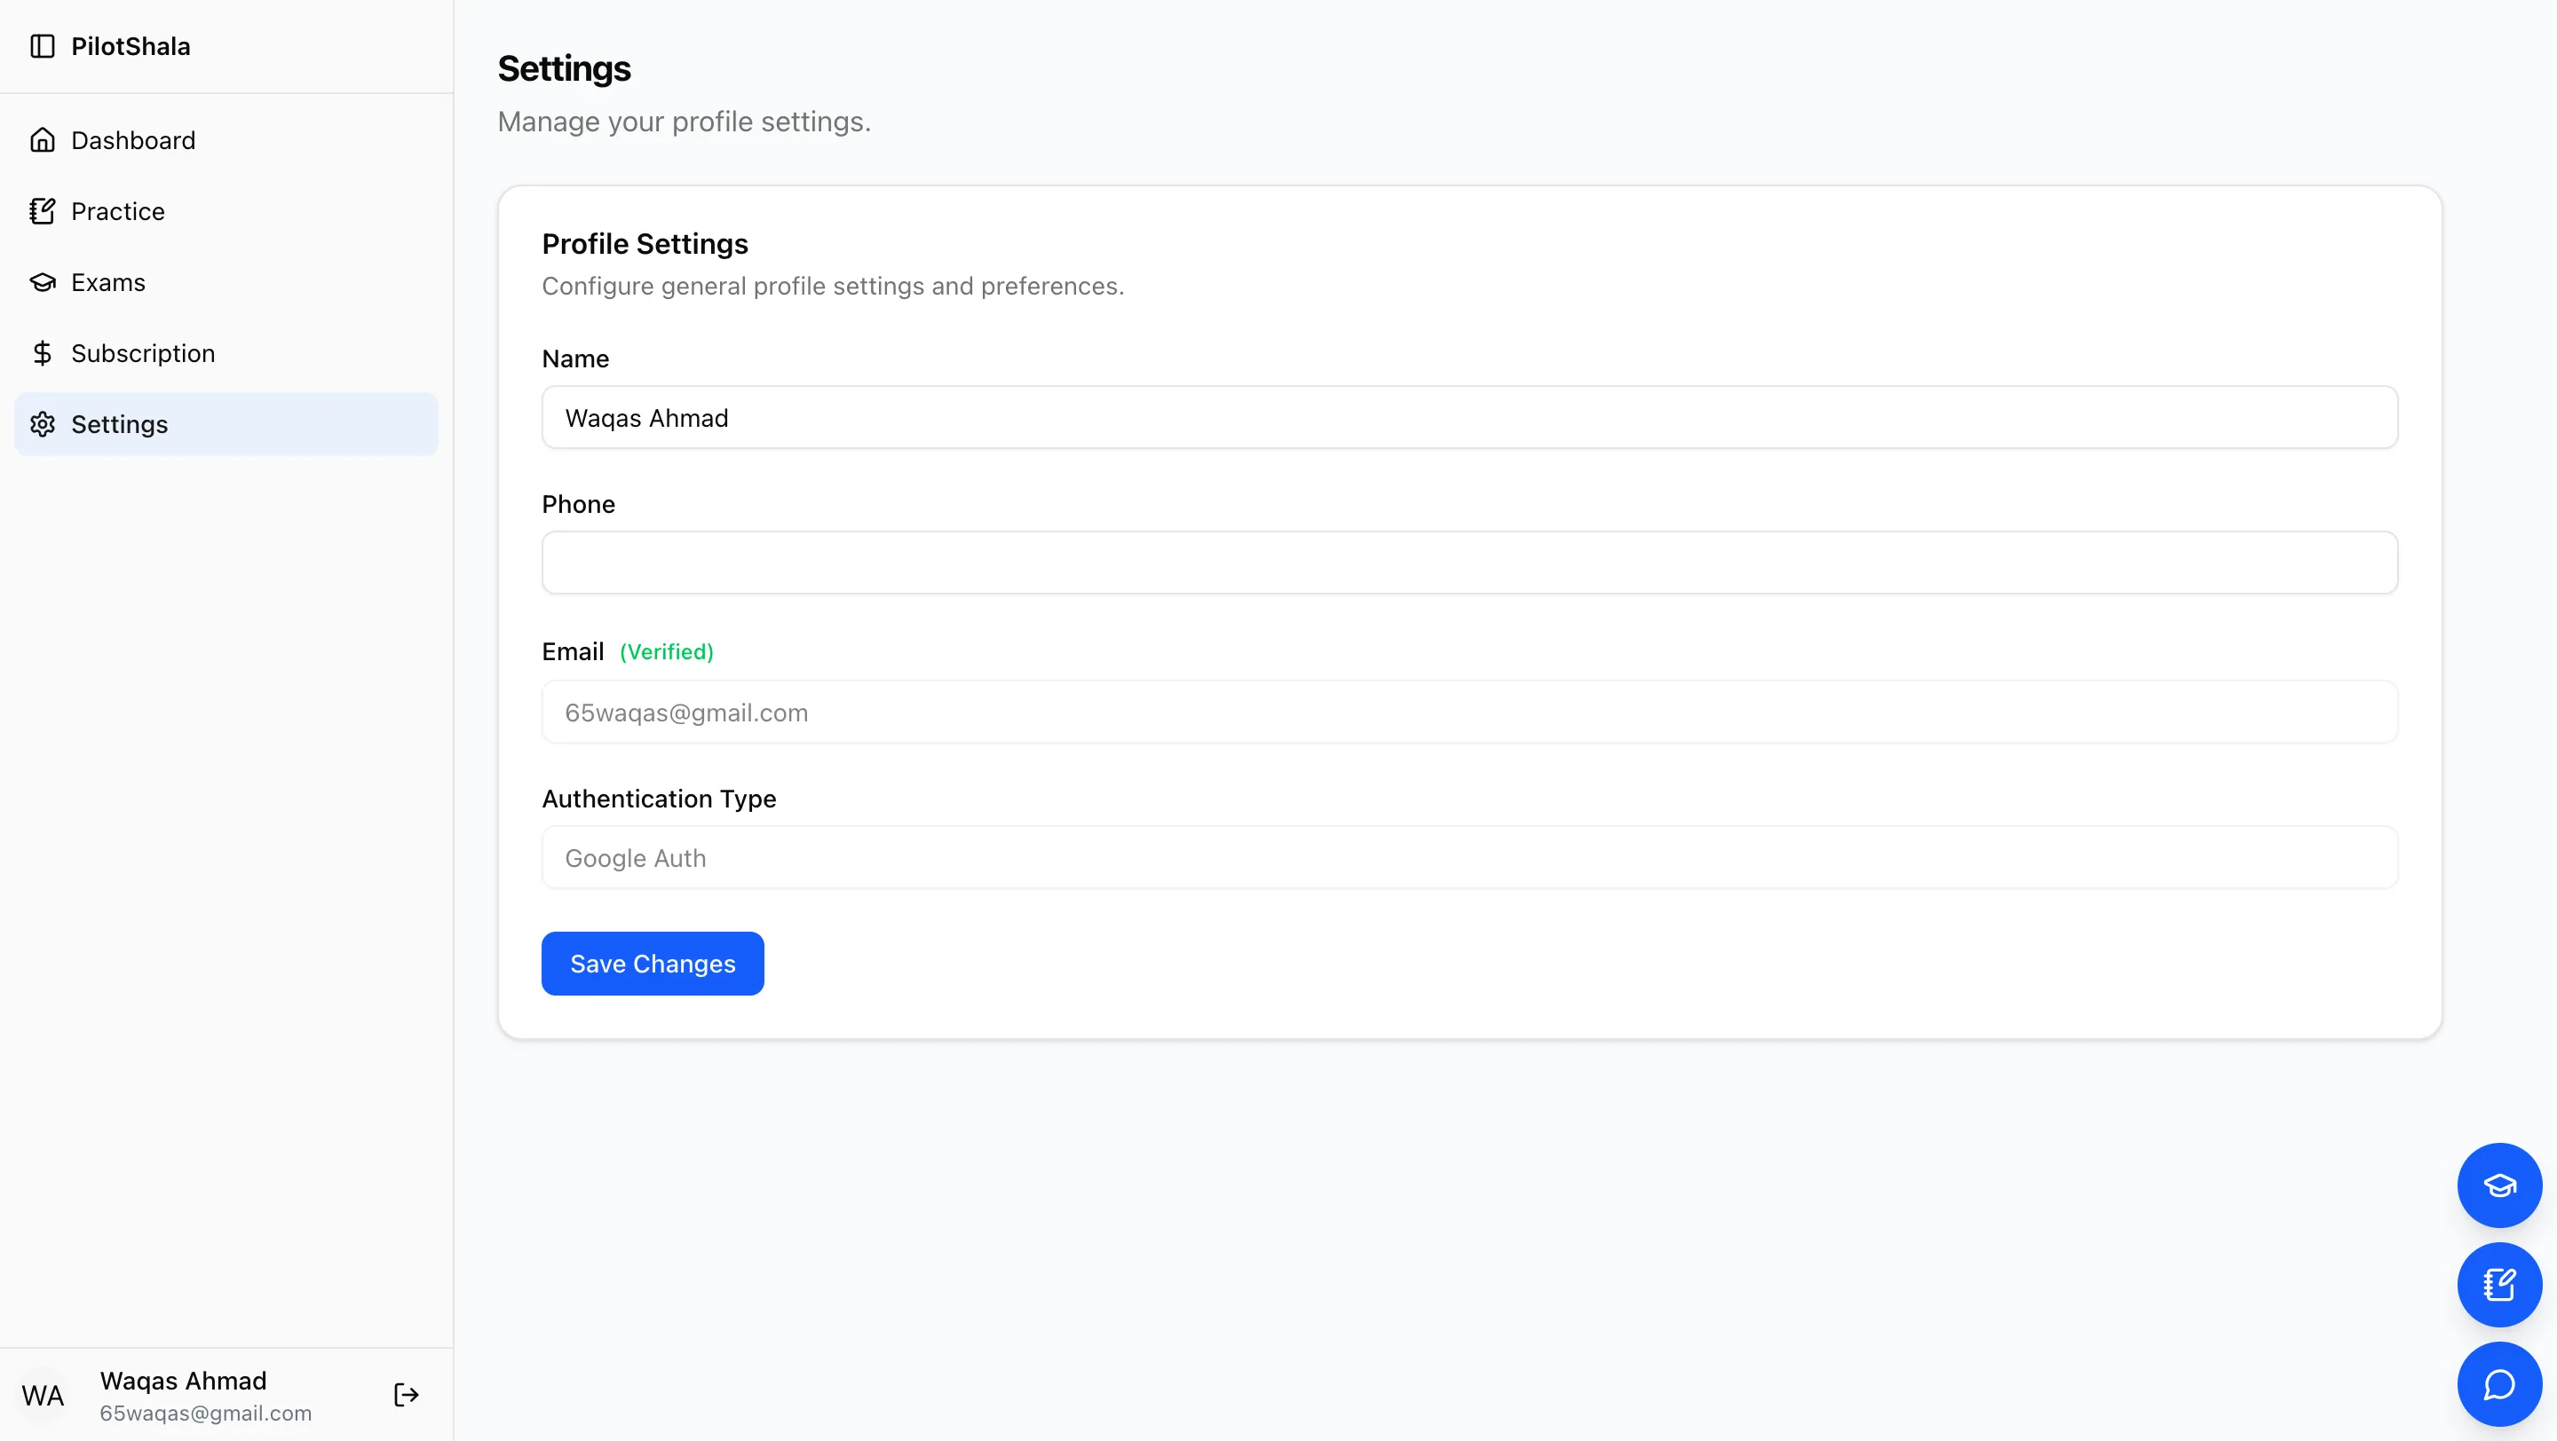The height and width of the screenshot is (1441, 2557).
Task: Select the Authentication Type field
Action: click(x=1469, y=857)
